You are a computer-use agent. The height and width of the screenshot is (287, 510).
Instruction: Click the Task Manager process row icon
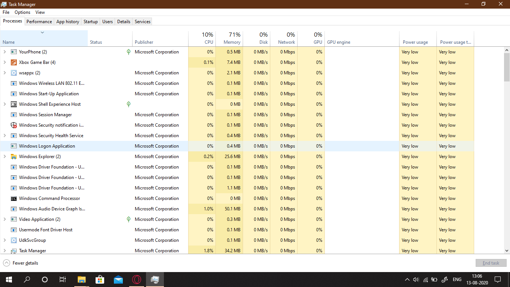(x=14, y=251)
